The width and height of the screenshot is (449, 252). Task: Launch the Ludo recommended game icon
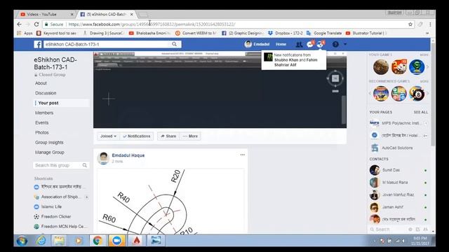(x=398, y=93)
